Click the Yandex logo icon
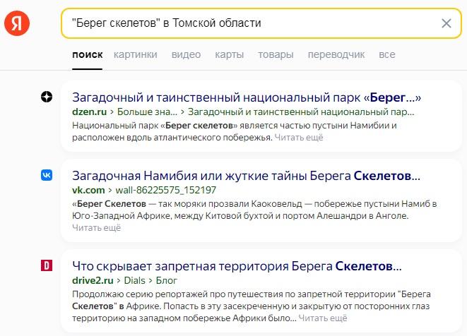Viewport: 467px width, 336px height. (x=17, y=23)
